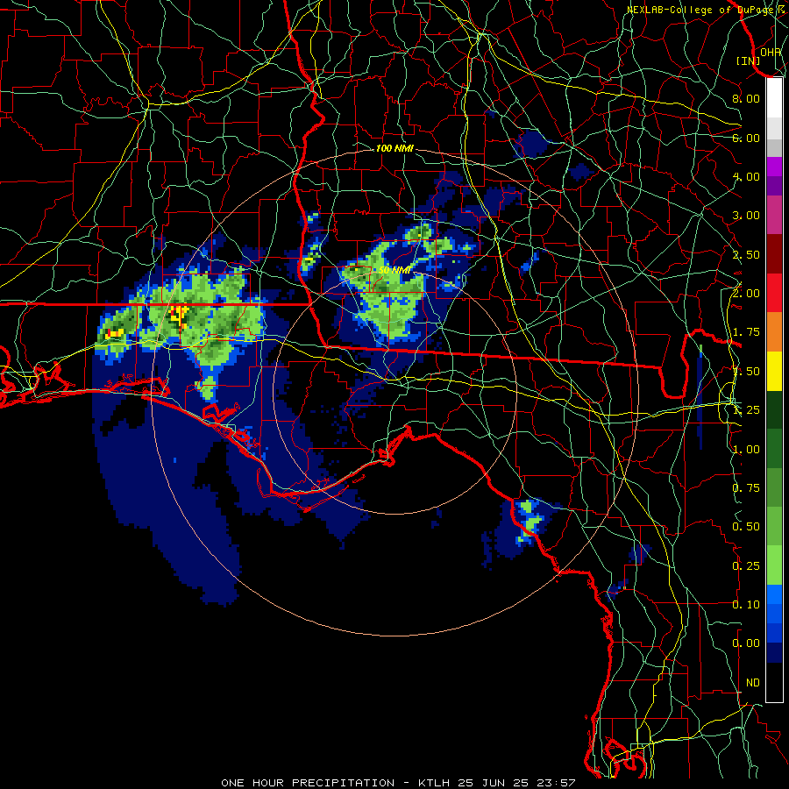Click the 1.00 legend value
The image size is (789, 789).
pyautogui.click(x=746, y=450)
